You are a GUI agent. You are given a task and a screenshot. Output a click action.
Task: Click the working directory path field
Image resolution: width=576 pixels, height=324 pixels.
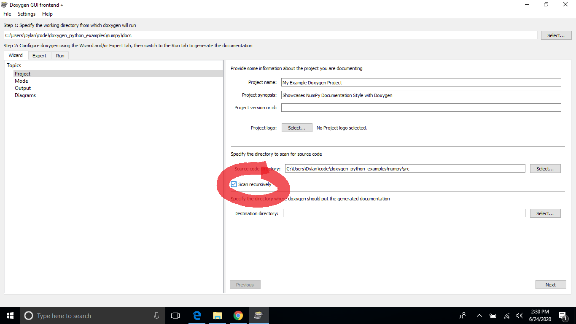click(x=271, y=35)
